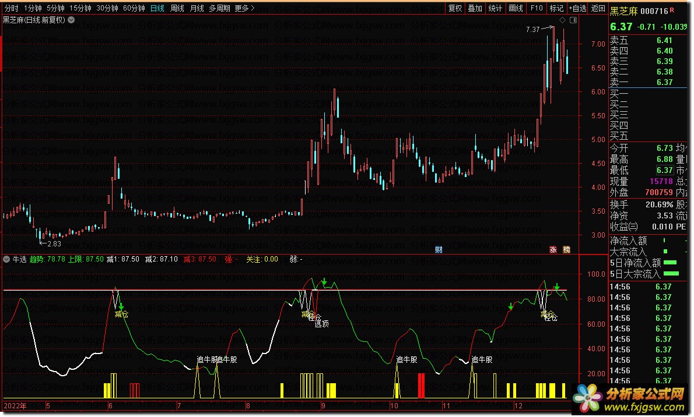Screen dimensions: 694x417
Task: Click the 黑芝麻 stock name in quote panel
Action: pos(624,11)
